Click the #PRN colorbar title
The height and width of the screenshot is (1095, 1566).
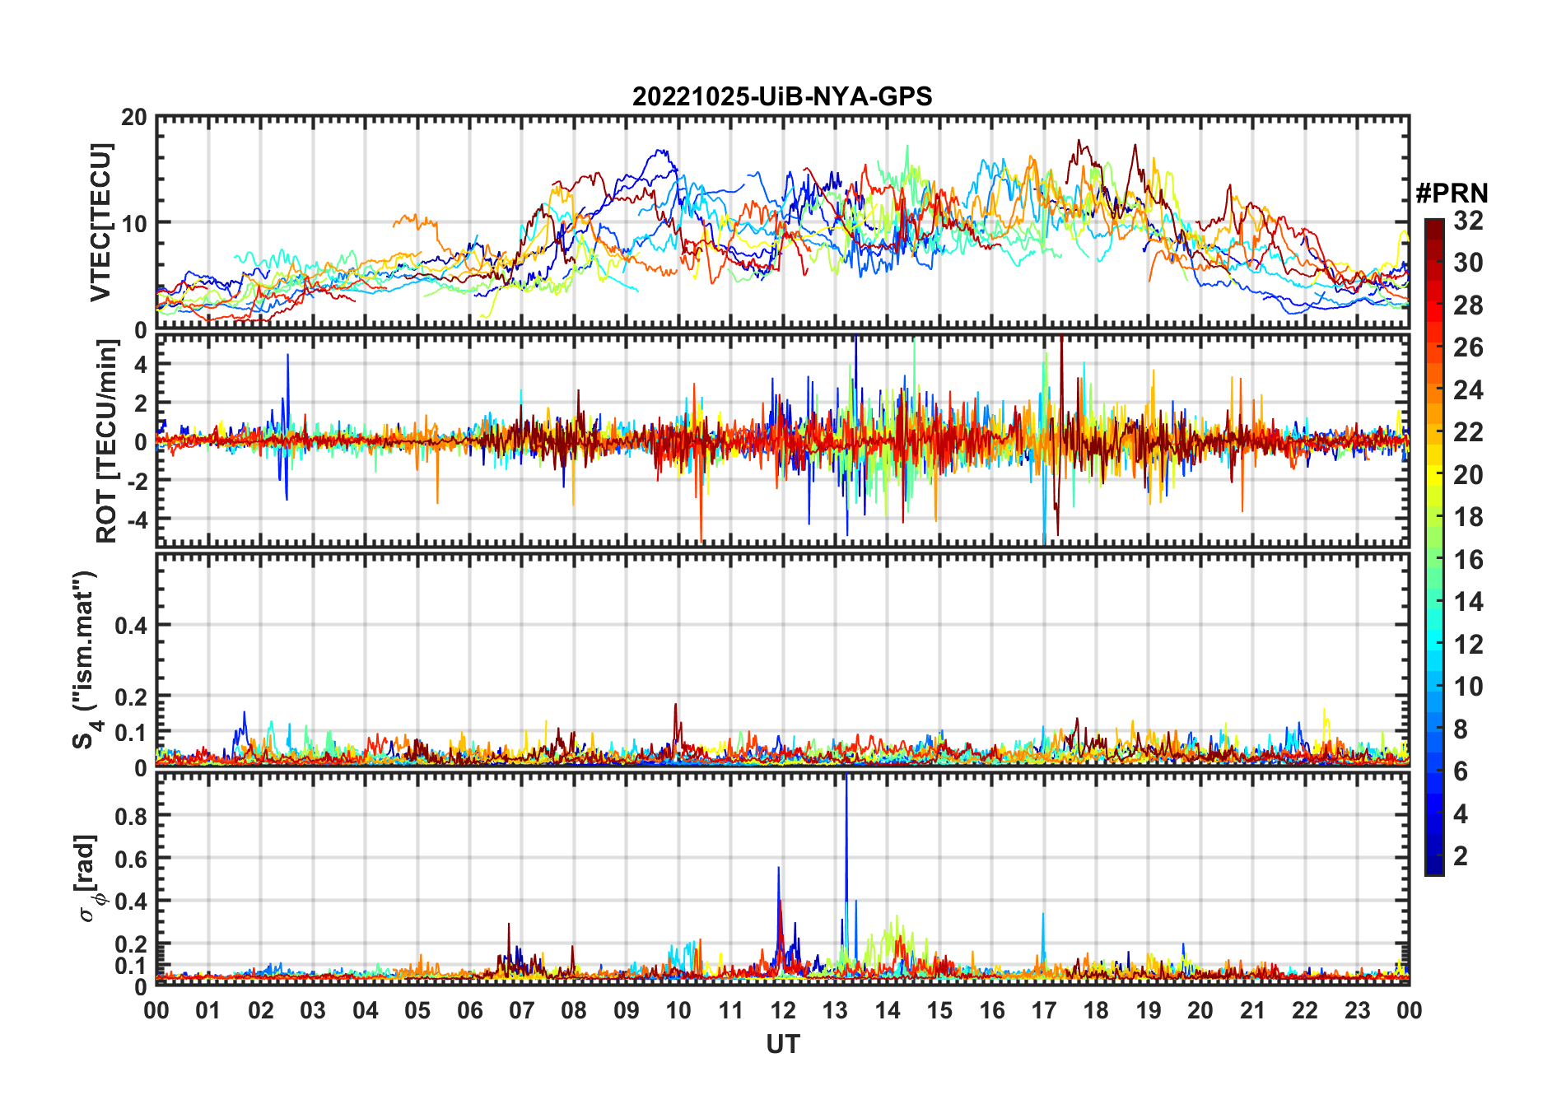pos(1452,193)
